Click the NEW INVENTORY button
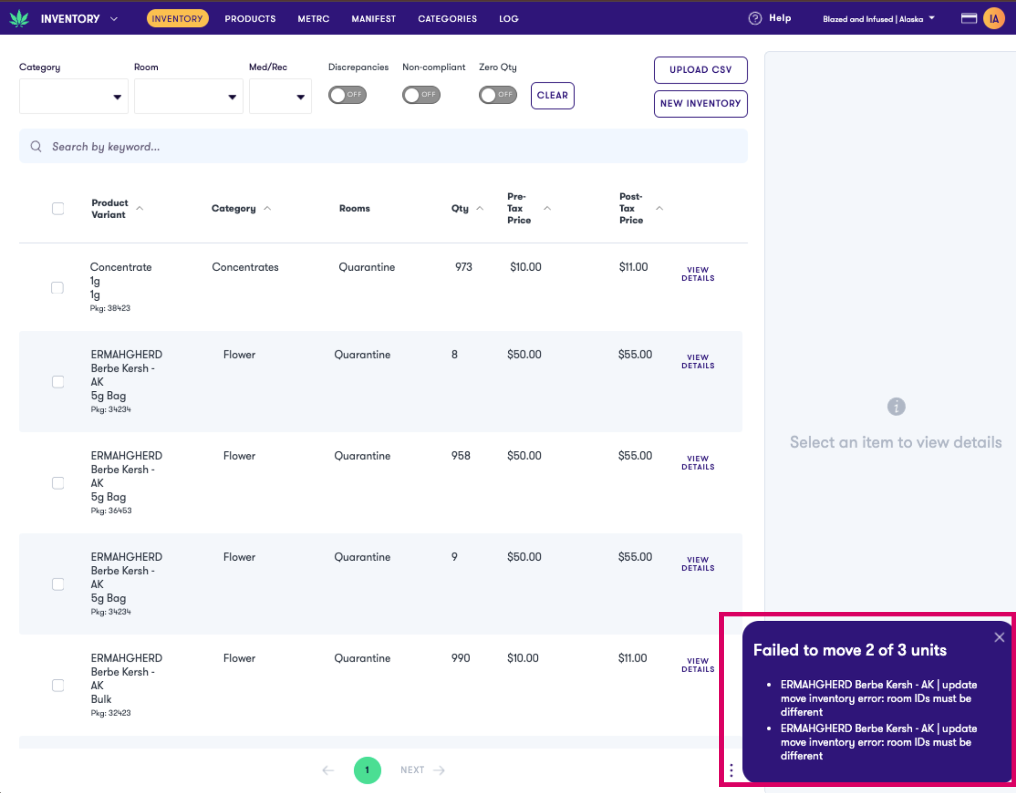Viewport: 1016px width, 793px height. (700, 104)
